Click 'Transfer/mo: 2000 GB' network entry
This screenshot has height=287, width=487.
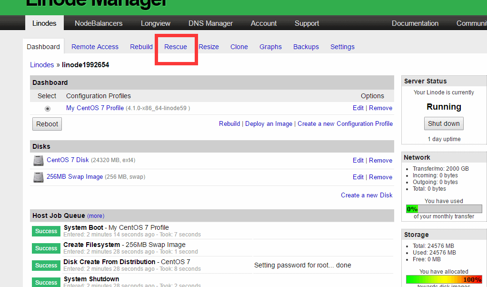441,169
